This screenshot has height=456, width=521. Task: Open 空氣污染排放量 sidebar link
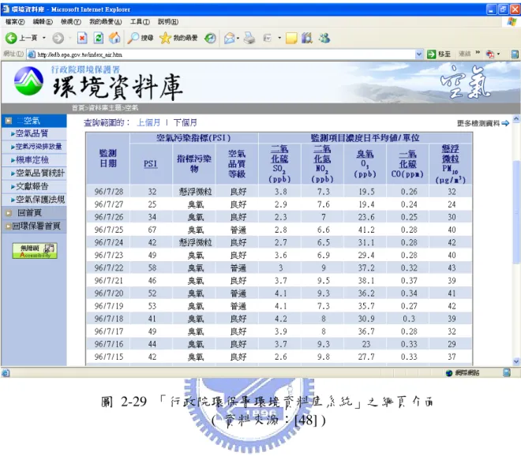coord(38,147)
